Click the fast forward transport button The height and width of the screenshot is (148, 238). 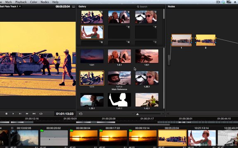pyautogui.click(x=27, y=113)
